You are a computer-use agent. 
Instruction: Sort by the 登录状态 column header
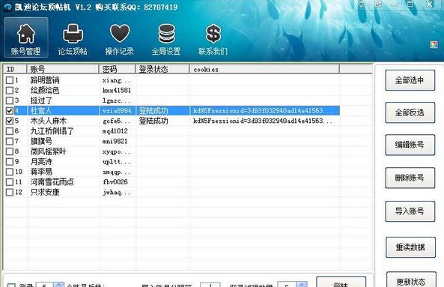162,69
